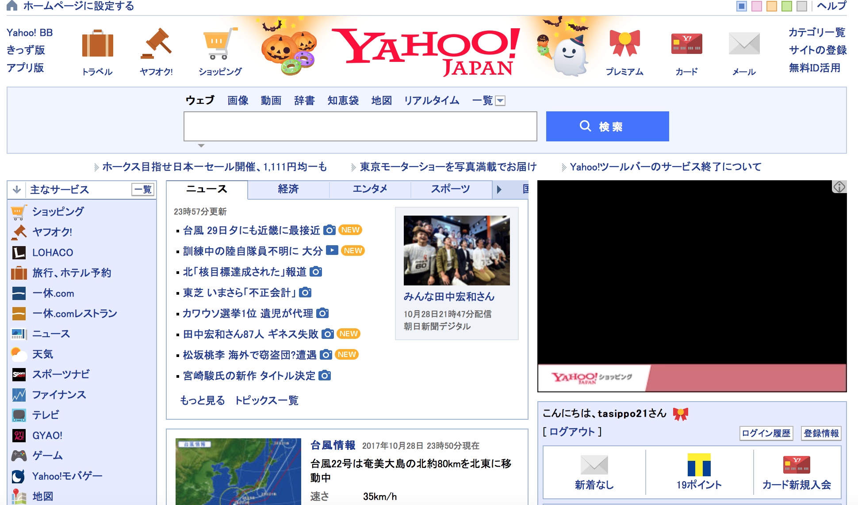Viewport: 858px width, 505px height.
Task: Open the カテゴリ一覧 link
Action: coord(817,32)
